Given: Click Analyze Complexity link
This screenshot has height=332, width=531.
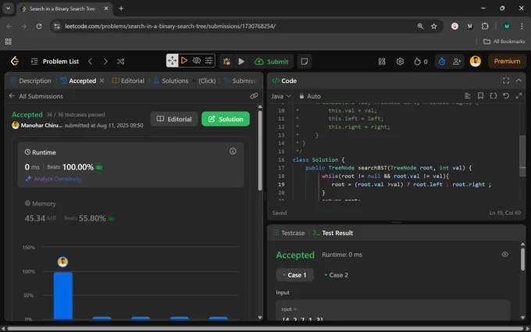Looking at the screenshot, I should pyautogui.click(x=53, y=179).
